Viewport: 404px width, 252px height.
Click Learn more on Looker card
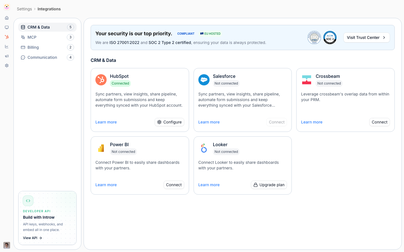click(209, 185)
